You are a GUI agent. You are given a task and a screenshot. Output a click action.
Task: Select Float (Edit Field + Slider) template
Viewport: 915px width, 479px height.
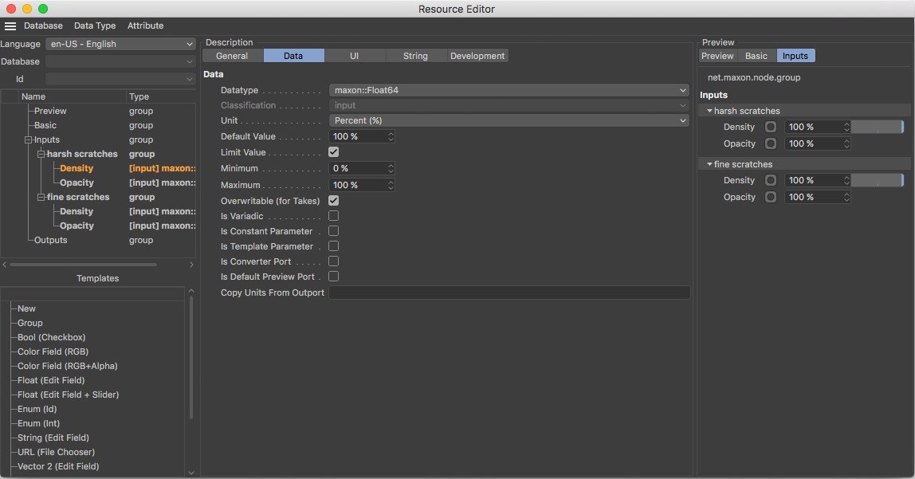pyautogui.click(x=68, y=395)
